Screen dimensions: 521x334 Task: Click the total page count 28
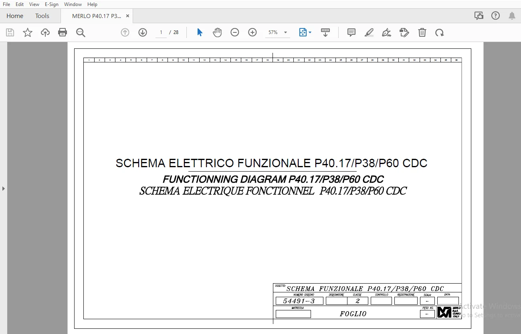point(176,32)
